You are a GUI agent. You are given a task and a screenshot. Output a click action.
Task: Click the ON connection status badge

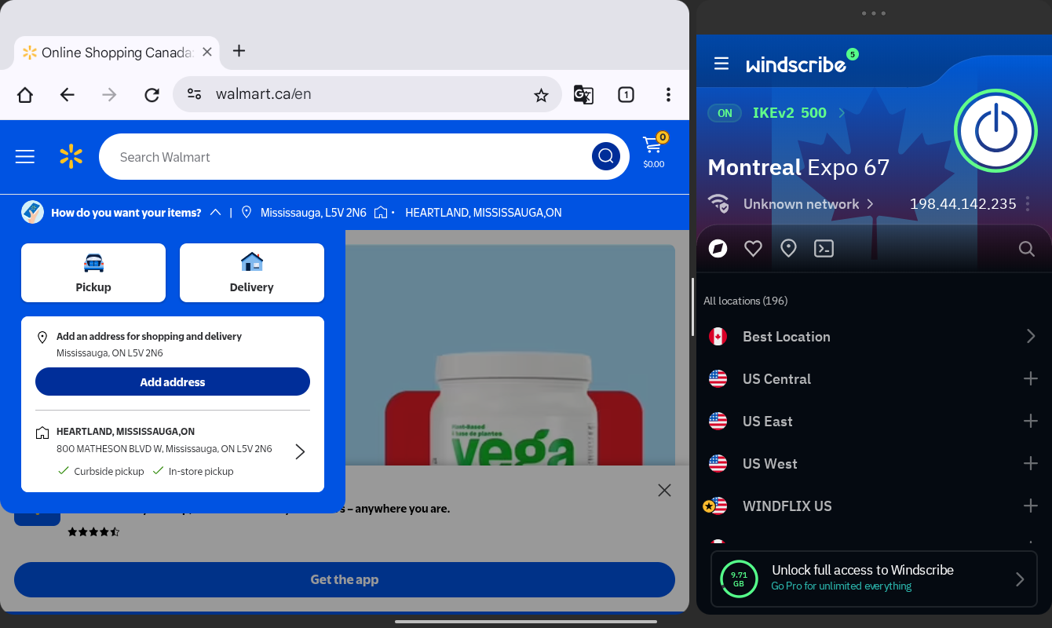[725, 113]
